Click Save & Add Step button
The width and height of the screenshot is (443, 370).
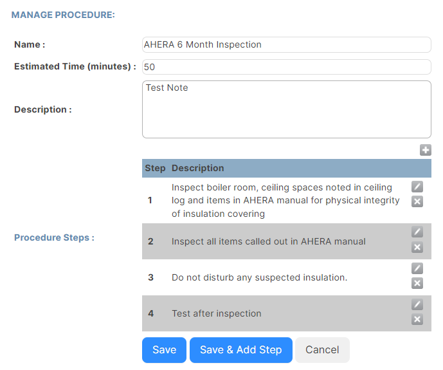point(241,350)
